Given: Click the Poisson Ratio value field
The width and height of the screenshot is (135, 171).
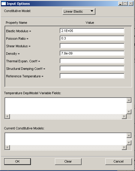Looking at the screenshot, I should coord(92,38).
